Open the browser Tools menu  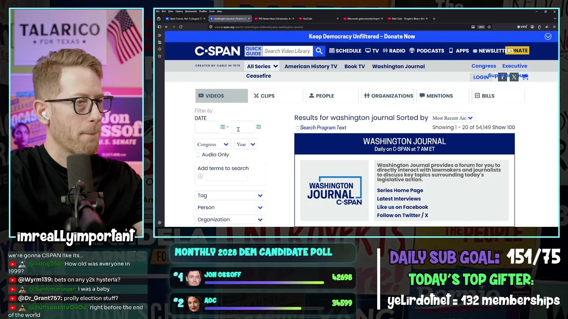[212, 11]
